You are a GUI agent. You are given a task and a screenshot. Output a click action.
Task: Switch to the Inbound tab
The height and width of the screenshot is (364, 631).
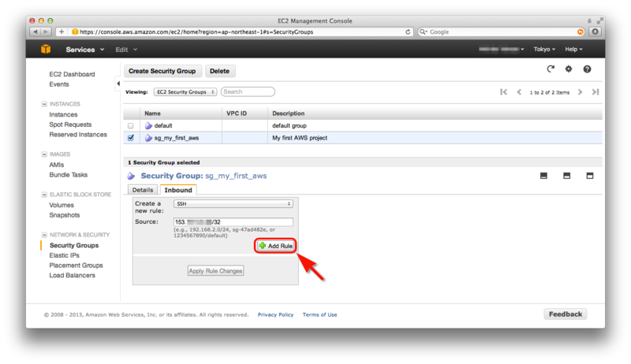(178, 190)
